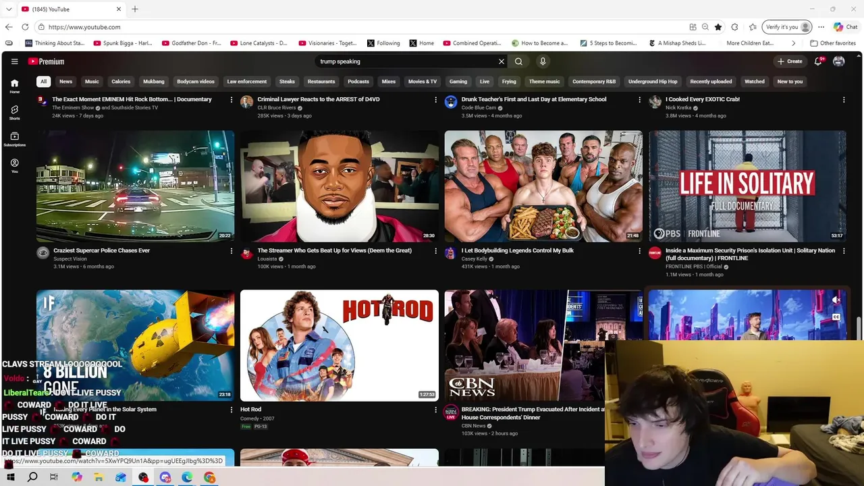
Task: Open the account avatar menu
Action: [839, 61]
